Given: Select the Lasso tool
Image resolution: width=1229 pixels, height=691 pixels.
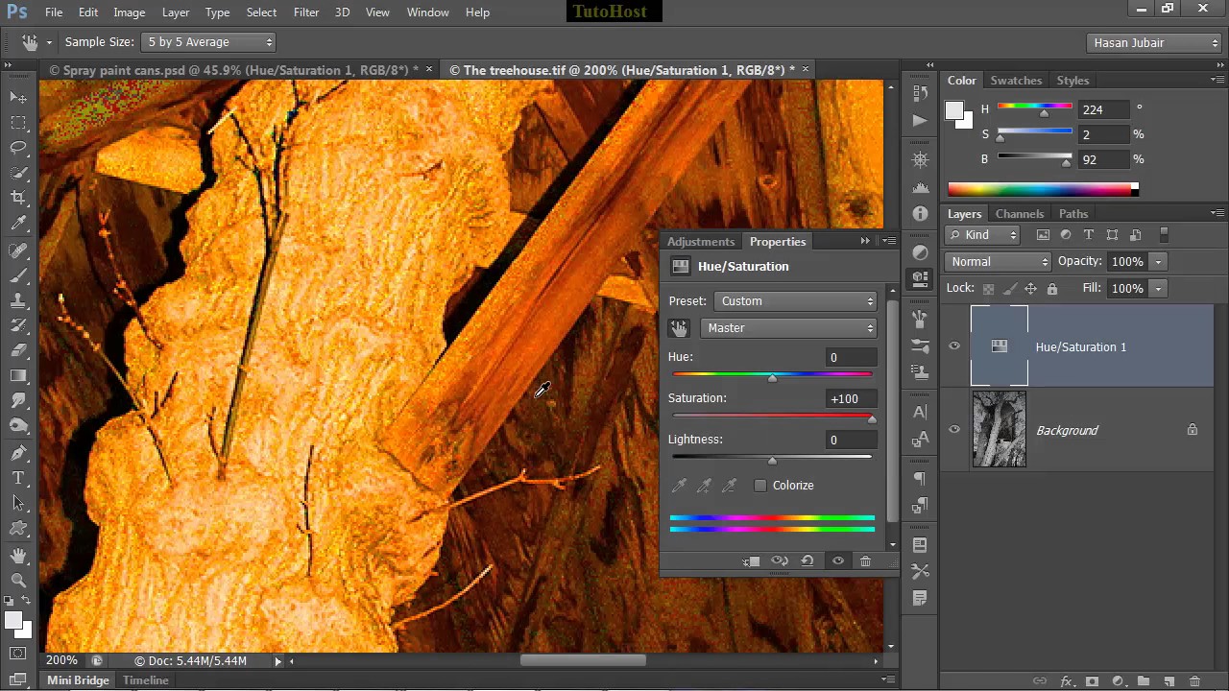Looking at the screenshot, I should pyautogui.click(x=18, y=148).
